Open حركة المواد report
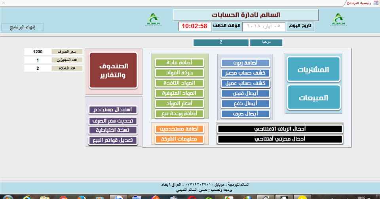 point(179,73)
